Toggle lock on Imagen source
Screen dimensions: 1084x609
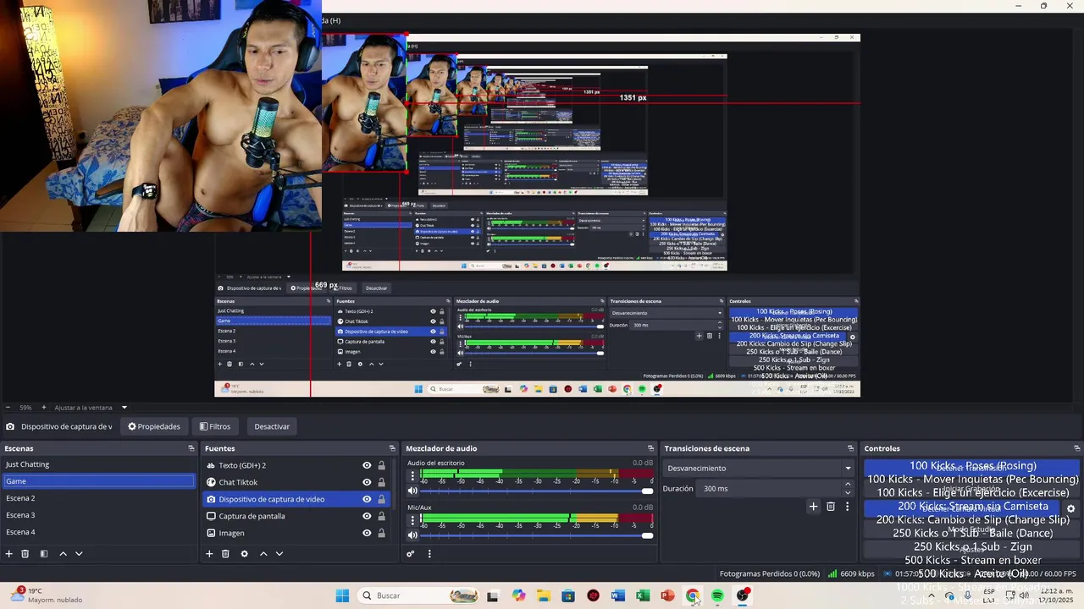381,533
